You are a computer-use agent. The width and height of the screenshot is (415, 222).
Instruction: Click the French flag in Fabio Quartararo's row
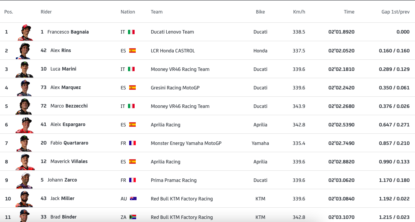coord(132,143)
